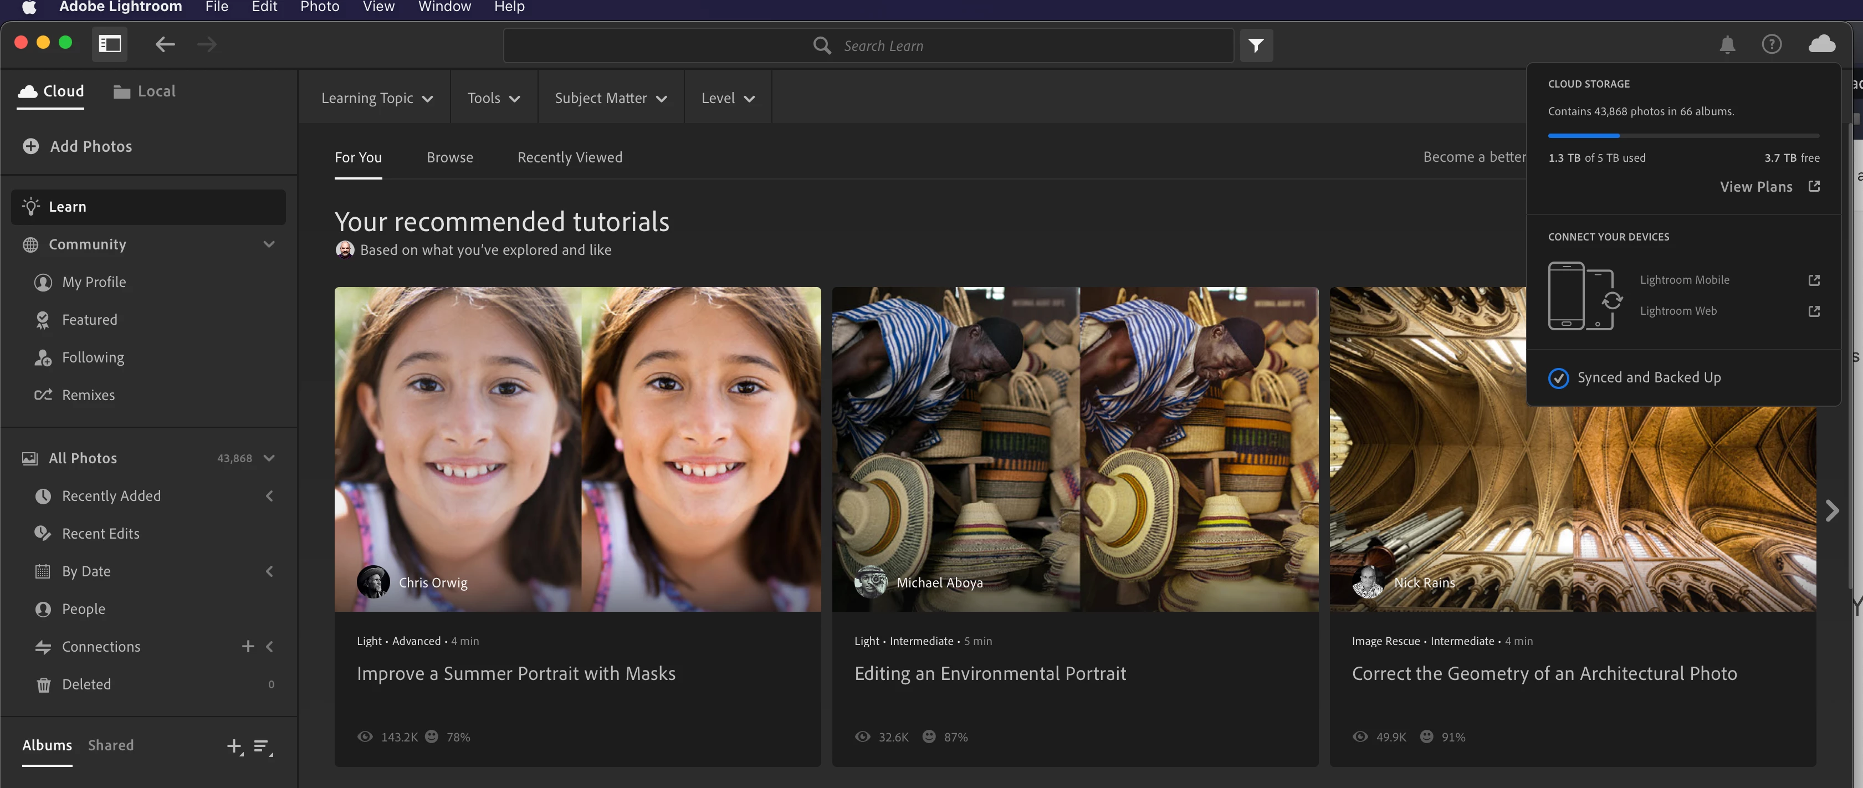Viewport: 1863px width, 788px height.
Task: Expand the Learning Topic dropdown
Action: [x=377, y=98]
